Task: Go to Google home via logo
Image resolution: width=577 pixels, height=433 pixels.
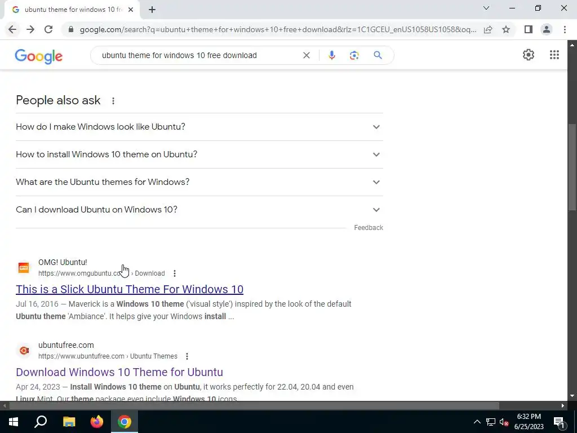Action: [39, 56]
